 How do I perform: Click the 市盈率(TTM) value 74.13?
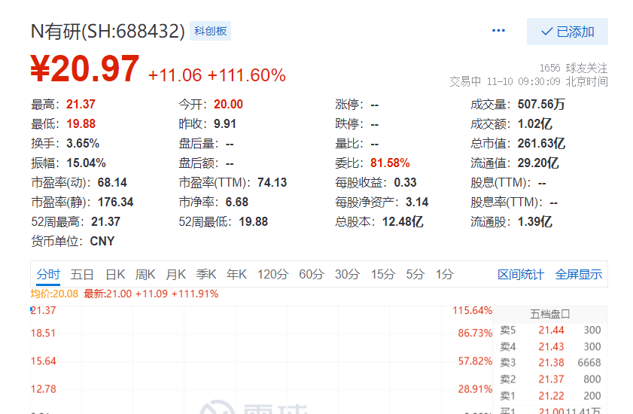[272, 183]
